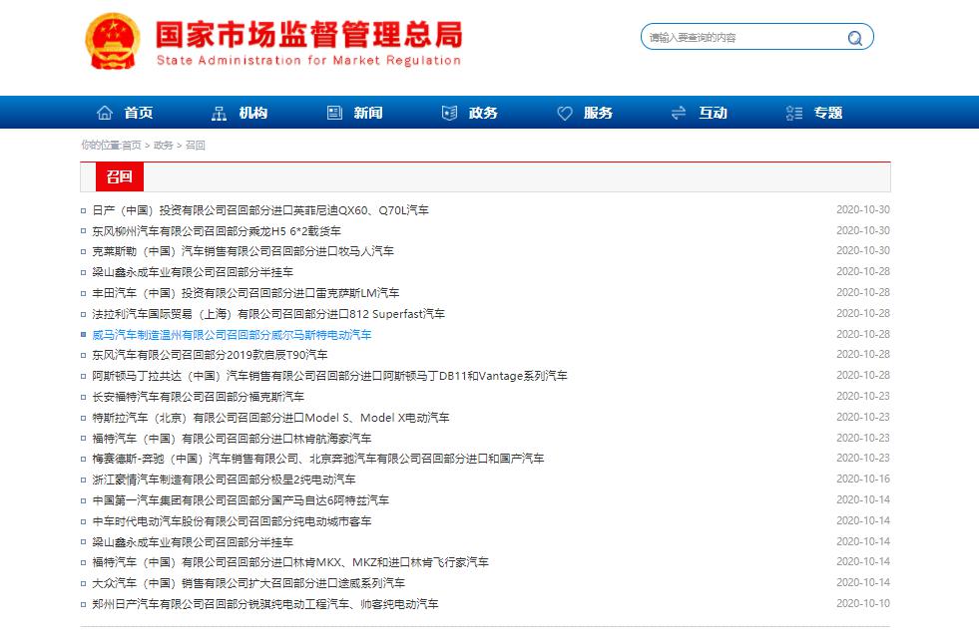
Task: Select the red 召回 tab
Action: tap(119, 177)
